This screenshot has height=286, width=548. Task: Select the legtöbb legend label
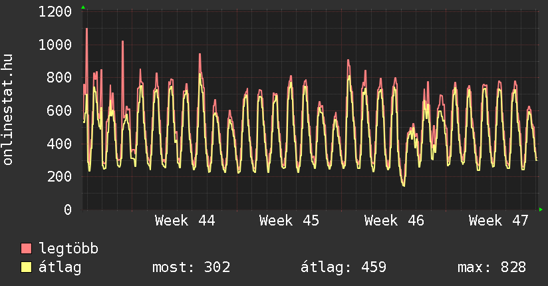tap(68, 249)
